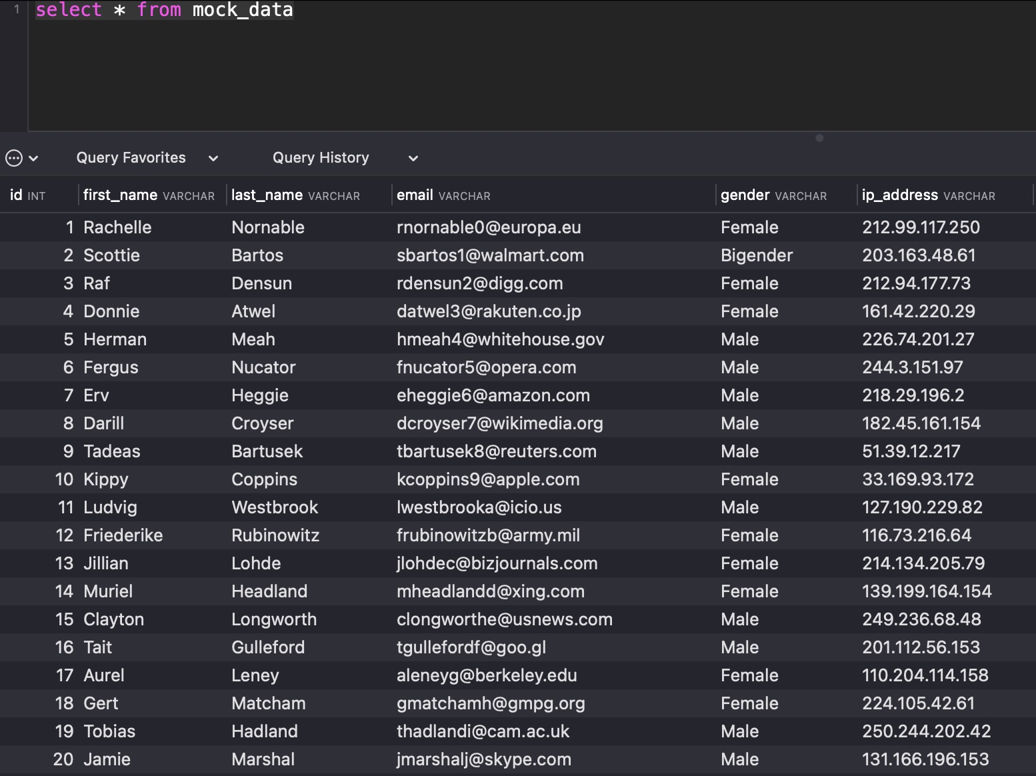Viewport: 1036px width, 776px height.
Task: Select the IP '33.169.93.172'
Action: [x=918, y=479]
